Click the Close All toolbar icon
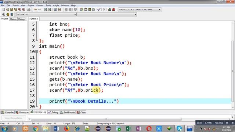Screen dimensions: 235x132 (23, 10)
